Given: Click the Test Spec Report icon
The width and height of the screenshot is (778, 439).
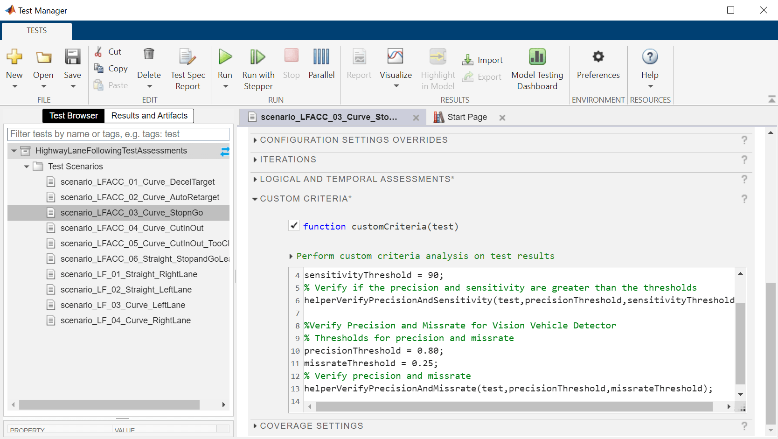Looking at the screenshot, I should tap(188, 57).
